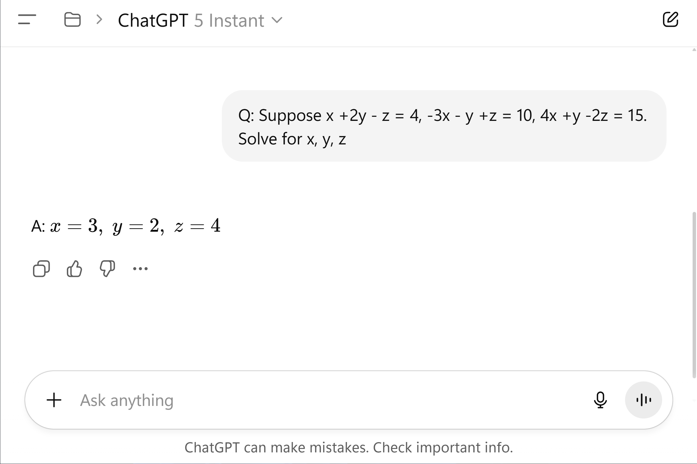
Task: Click the Ask anything input field
Action: (220, 400)
